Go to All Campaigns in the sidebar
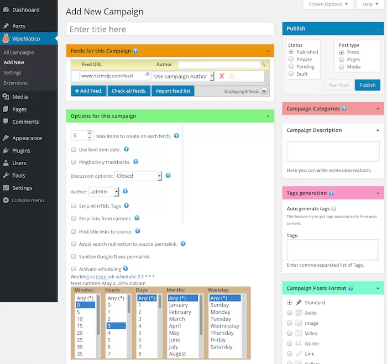Screen dimensions: 387x364 tap(19, 52)
